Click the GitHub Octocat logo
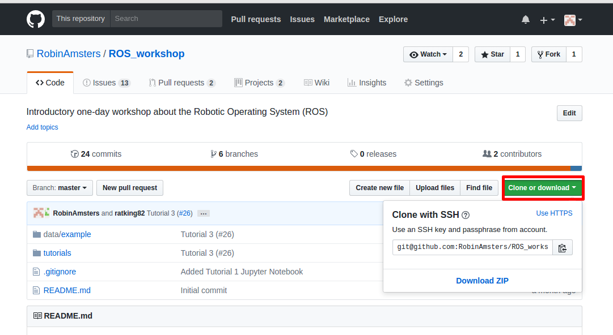 (x=36, y=19)
